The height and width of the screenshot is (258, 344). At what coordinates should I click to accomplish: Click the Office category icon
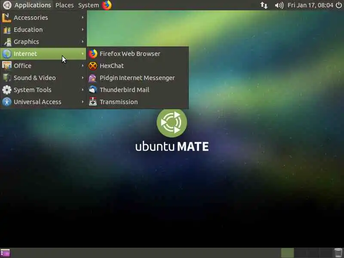pyautogui.click(x=6, y=66)
